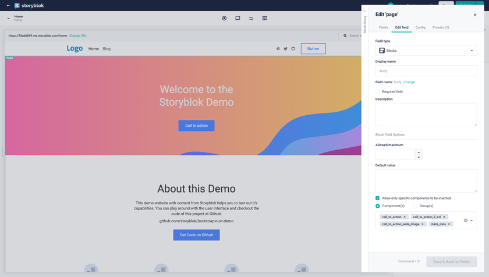Click the search magnifier in preview bar

coord(345,35)
